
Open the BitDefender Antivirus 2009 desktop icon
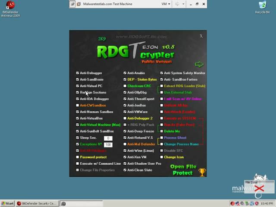coord(10,9)
